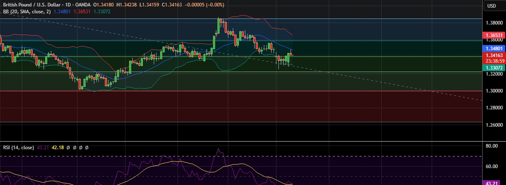Open the USD currency selector
Image resolution: width=506 pixels, height=185 pixels.
491,6
